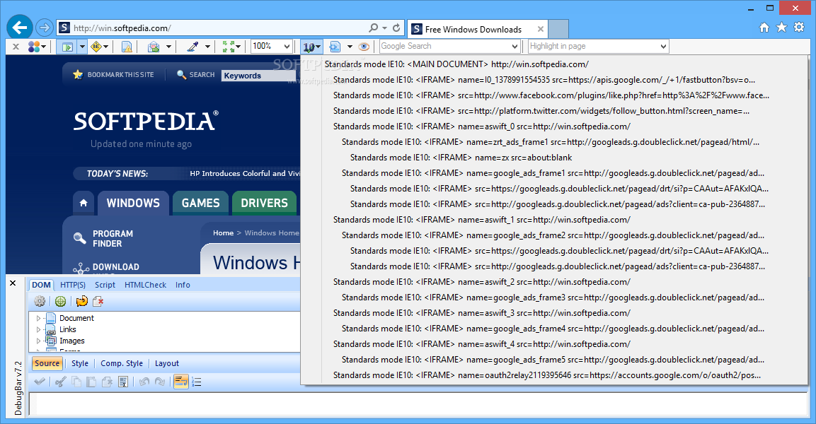Open the view source dropdown arrow
This screenshot has height=424, width=816.
point(350,47)
